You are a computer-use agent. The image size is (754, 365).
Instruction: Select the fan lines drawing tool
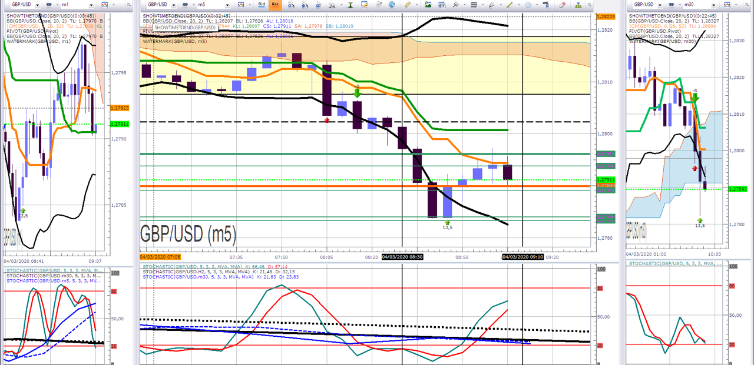point(491,4)
